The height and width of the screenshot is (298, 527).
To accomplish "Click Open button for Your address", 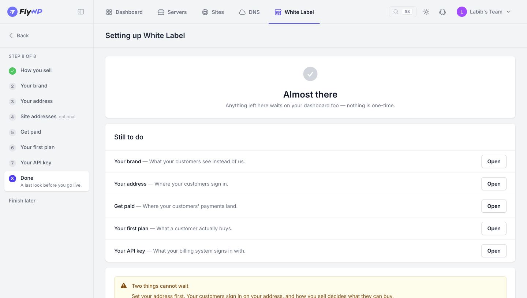I will [x=494, y=184].
